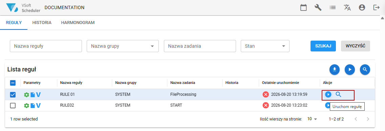The height and width of the screenshot is (131, 385).
Task: Check the RULE02 row checkbox
Action: pos(13,106)
